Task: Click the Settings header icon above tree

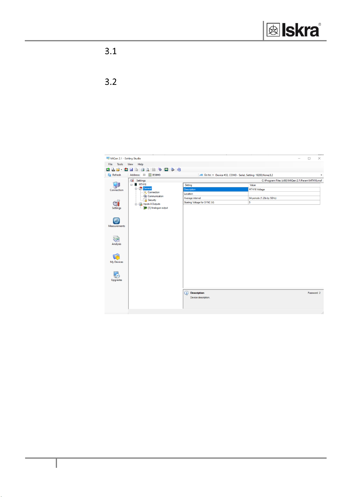Action: pos(132,181)
